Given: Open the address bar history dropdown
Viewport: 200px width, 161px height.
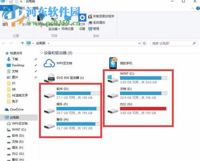Looking at the screenshot, I should pyautogui.click(x=139, y=43).
